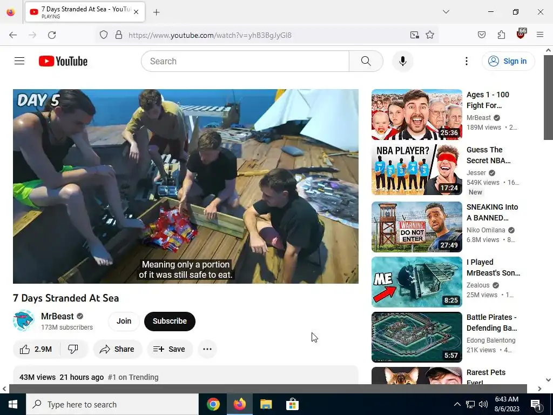Close the 7 Days Stranded At Sea tab
The image size is (553, 415).
tap(136, 12)
